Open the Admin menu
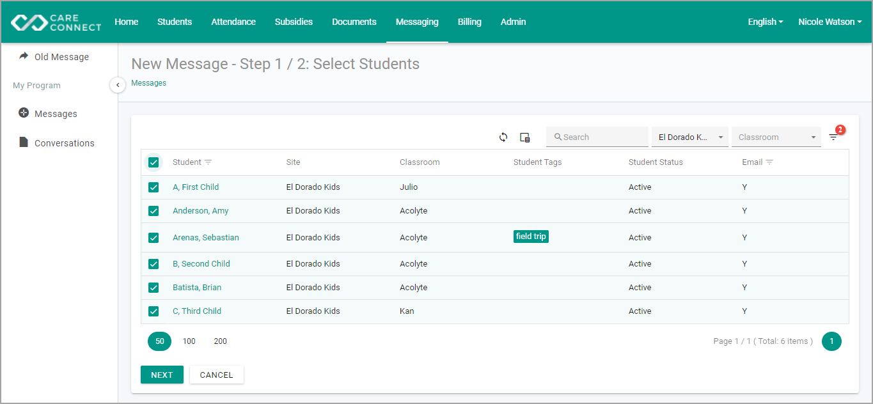The image size is (873, 404). [514, 22]
